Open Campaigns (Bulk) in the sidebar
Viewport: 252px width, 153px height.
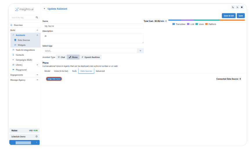pos(24,60)
